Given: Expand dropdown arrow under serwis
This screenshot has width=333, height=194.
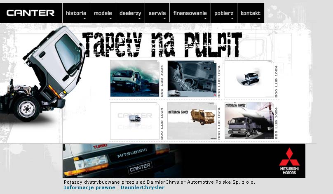Looking at the screenshot, I should (x=164, y=19).
